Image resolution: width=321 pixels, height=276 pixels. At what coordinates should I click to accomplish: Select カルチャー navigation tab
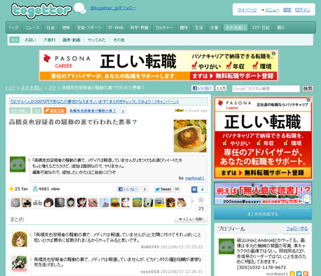[x=164, y=28]
